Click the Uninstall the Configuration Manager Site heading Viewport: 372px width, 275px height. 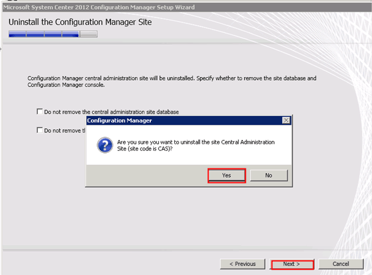(x=80, y=22)
